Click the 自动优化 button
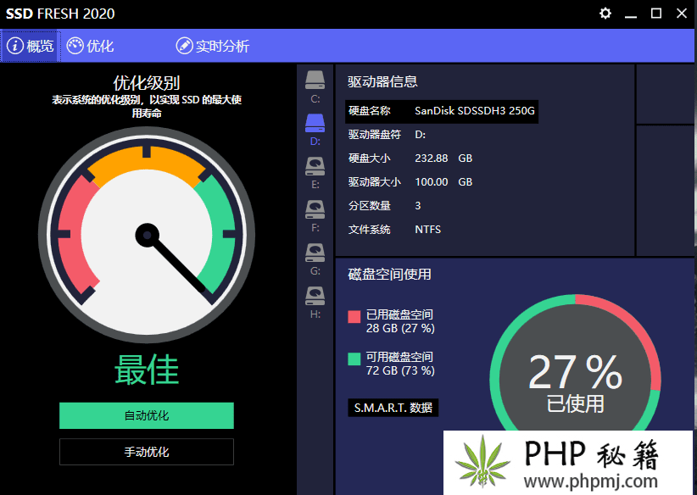This screenshot has height=495, width=697. coord(147,415)
